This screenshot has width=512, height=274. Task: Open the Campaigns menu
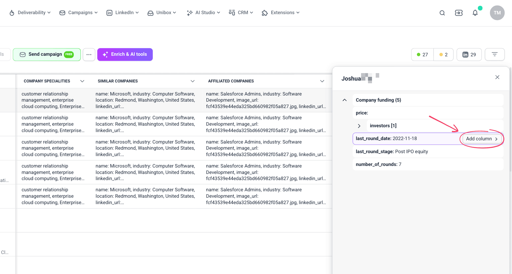[x=78, y=13]
